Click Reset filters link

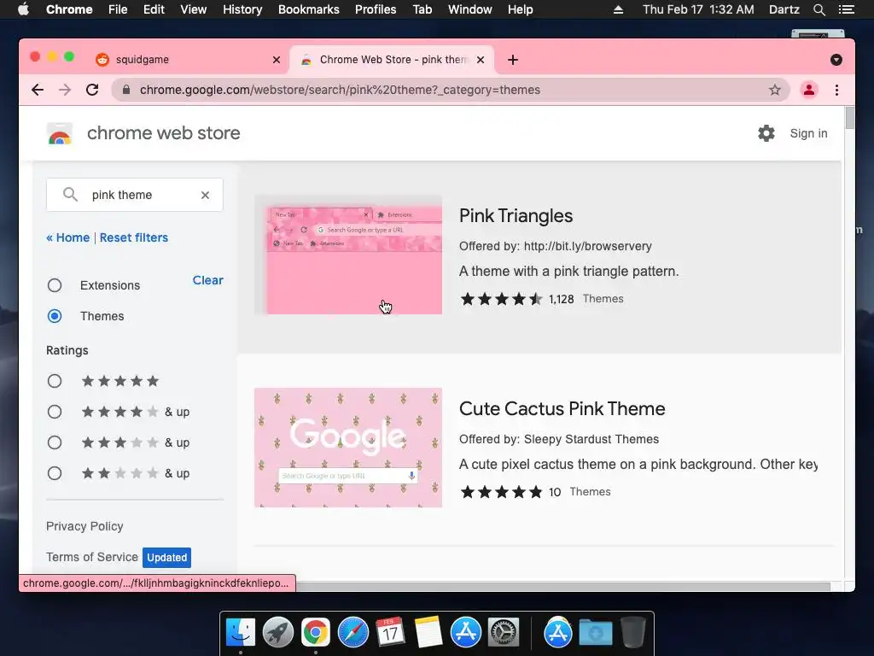(x=134, y=237)
